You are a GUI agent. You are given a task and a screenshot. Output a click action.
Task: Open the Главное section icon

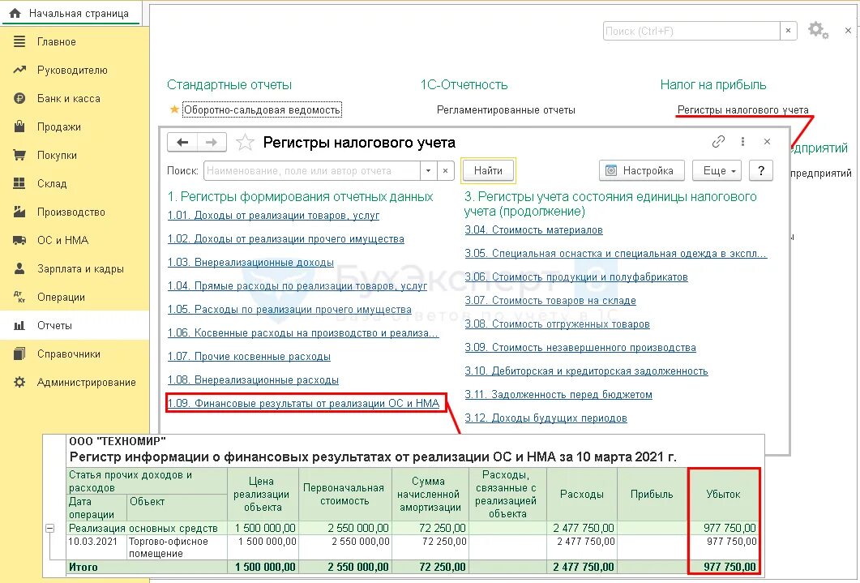pos(19,41)
